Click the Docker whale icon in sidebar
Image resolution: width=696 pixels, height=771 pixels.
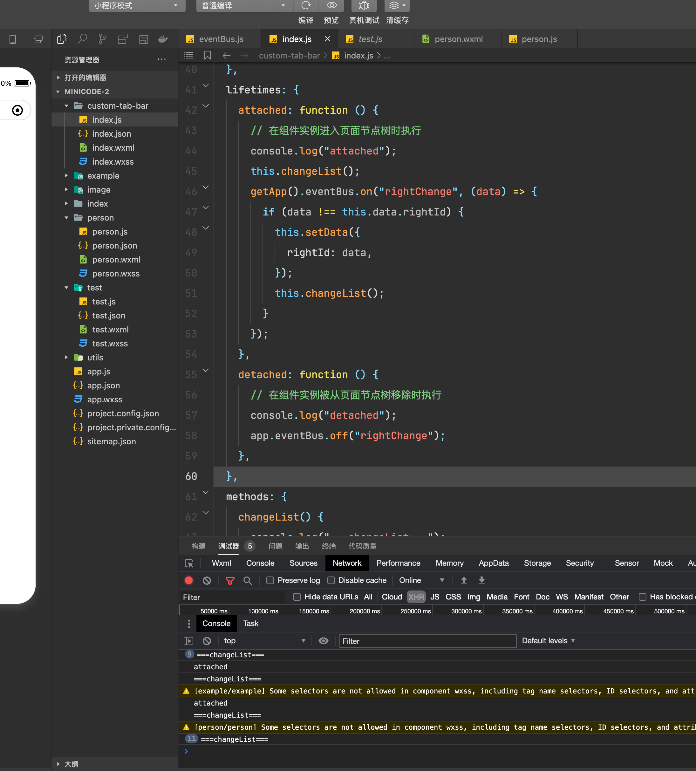(x=163, y=39)
